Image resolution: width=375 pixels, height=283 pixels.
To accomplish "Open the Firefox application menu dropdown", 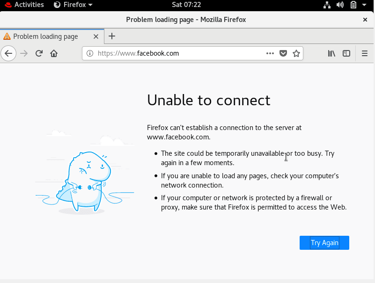I will [x=73, y=5].
